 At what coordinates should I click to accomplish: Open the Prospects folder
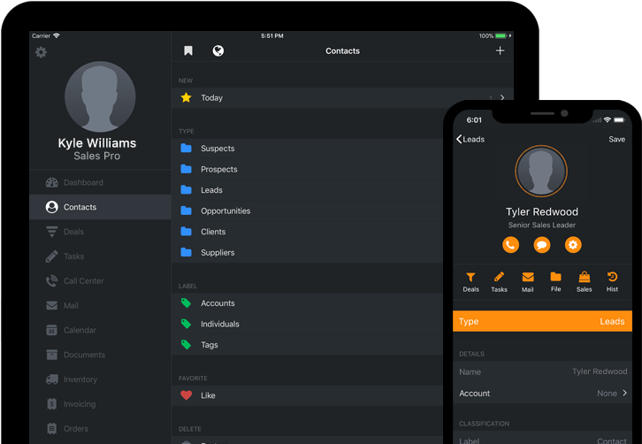[218, 169]
